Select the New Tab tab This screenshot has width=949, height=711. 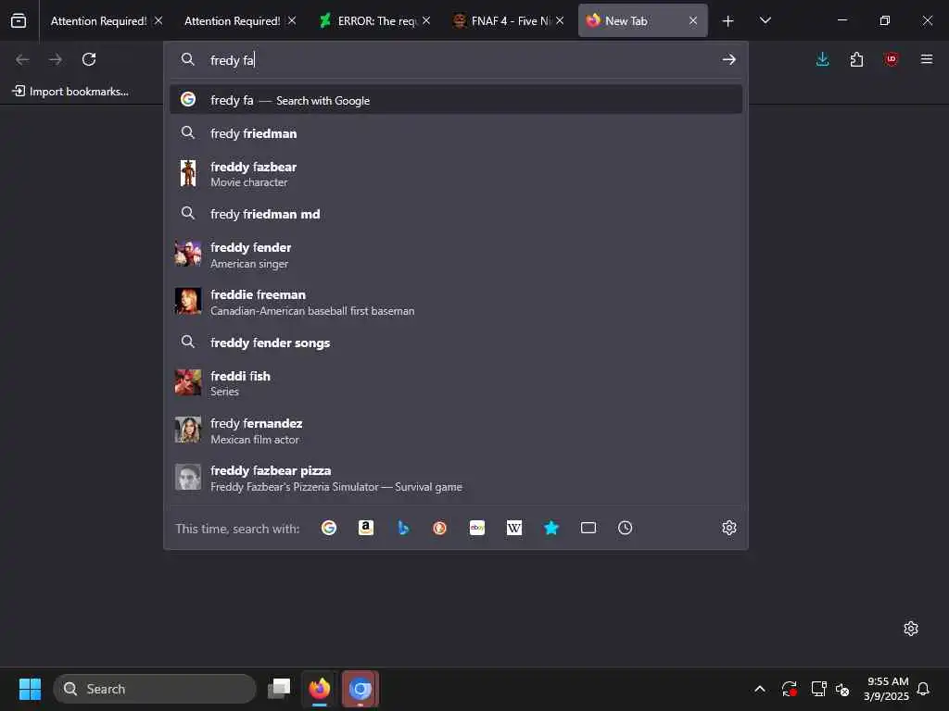tap(643, 21)
